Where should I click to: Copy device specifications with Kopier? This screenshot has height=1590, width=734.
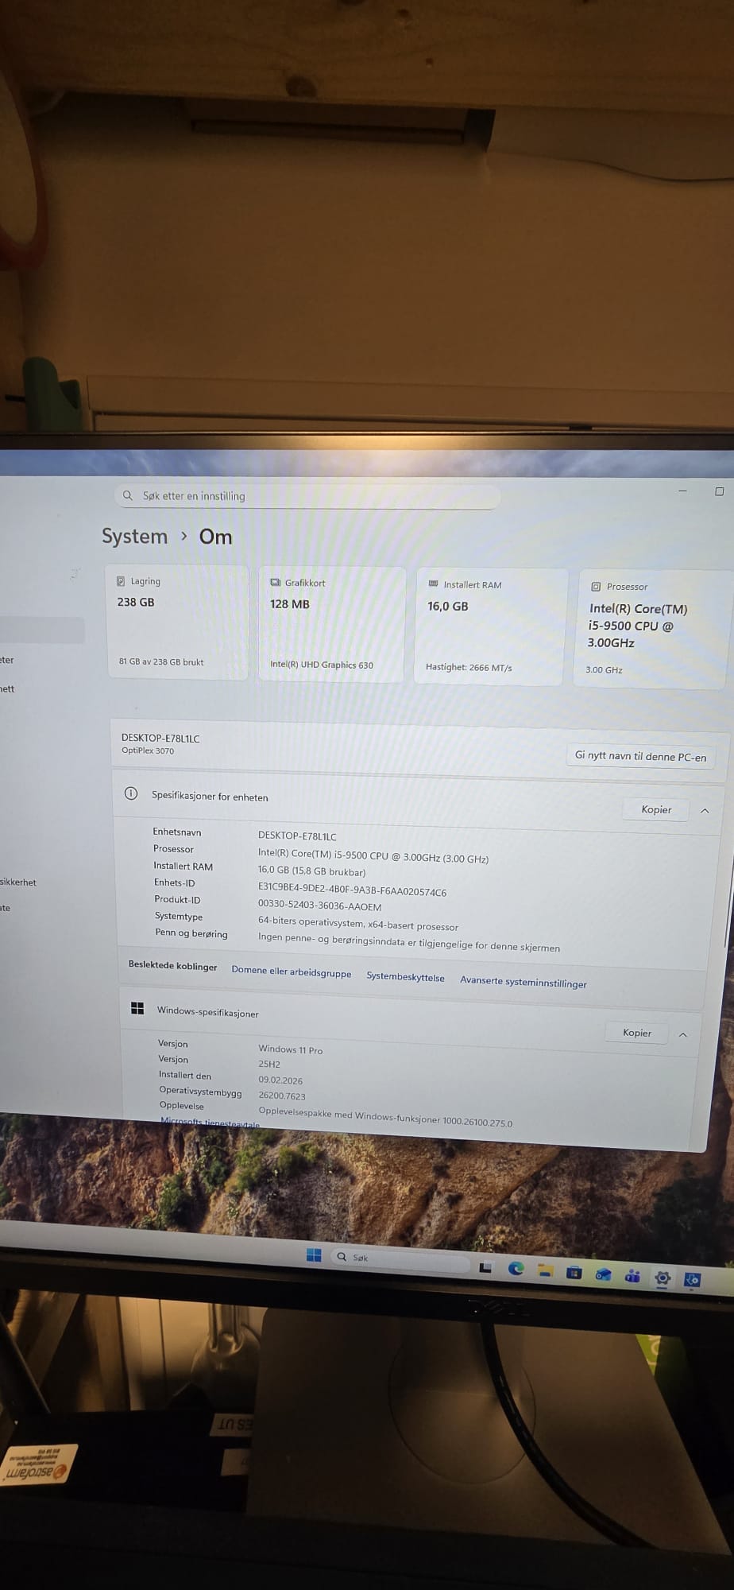coord(656,809)
